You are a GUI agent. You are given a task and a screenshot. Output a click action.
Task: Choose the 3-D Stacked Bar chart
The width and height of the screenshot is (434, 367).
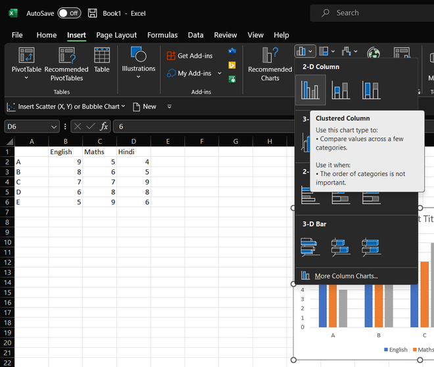[341, 247]
